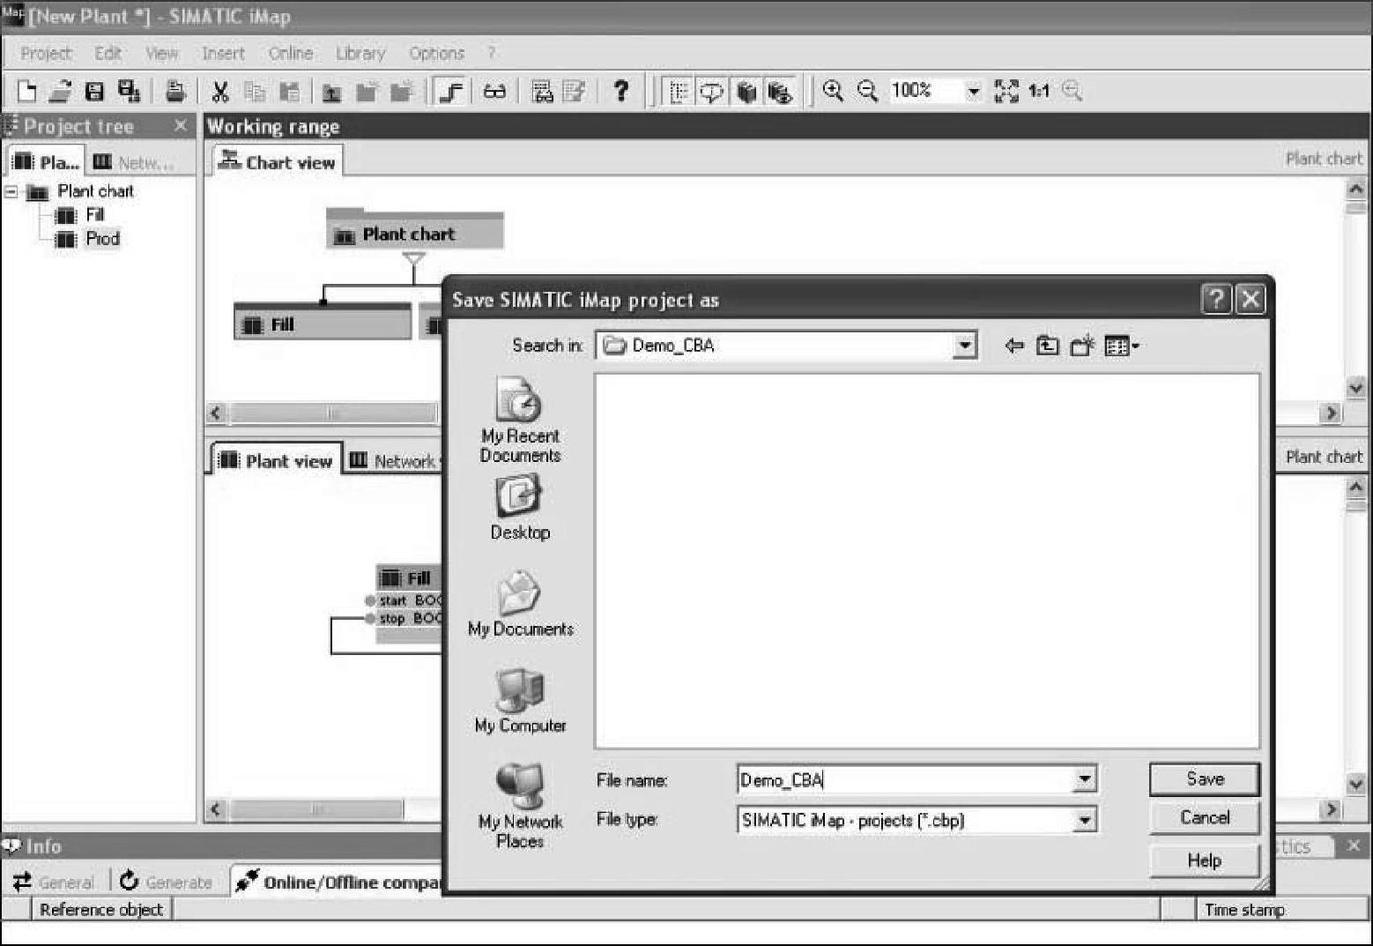1373x946 pixels.
Task: Toggle the project tree view icon
Action: tap(679, 91)
